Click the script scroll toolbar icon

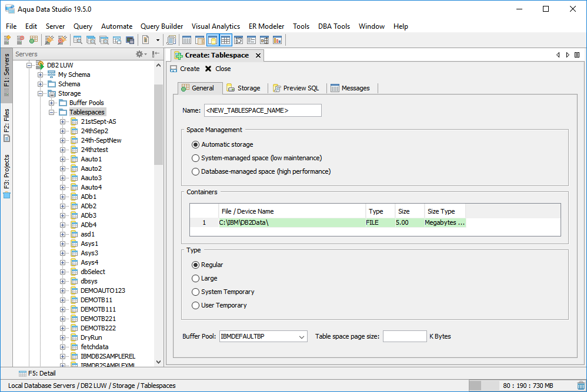pos(171,40)
